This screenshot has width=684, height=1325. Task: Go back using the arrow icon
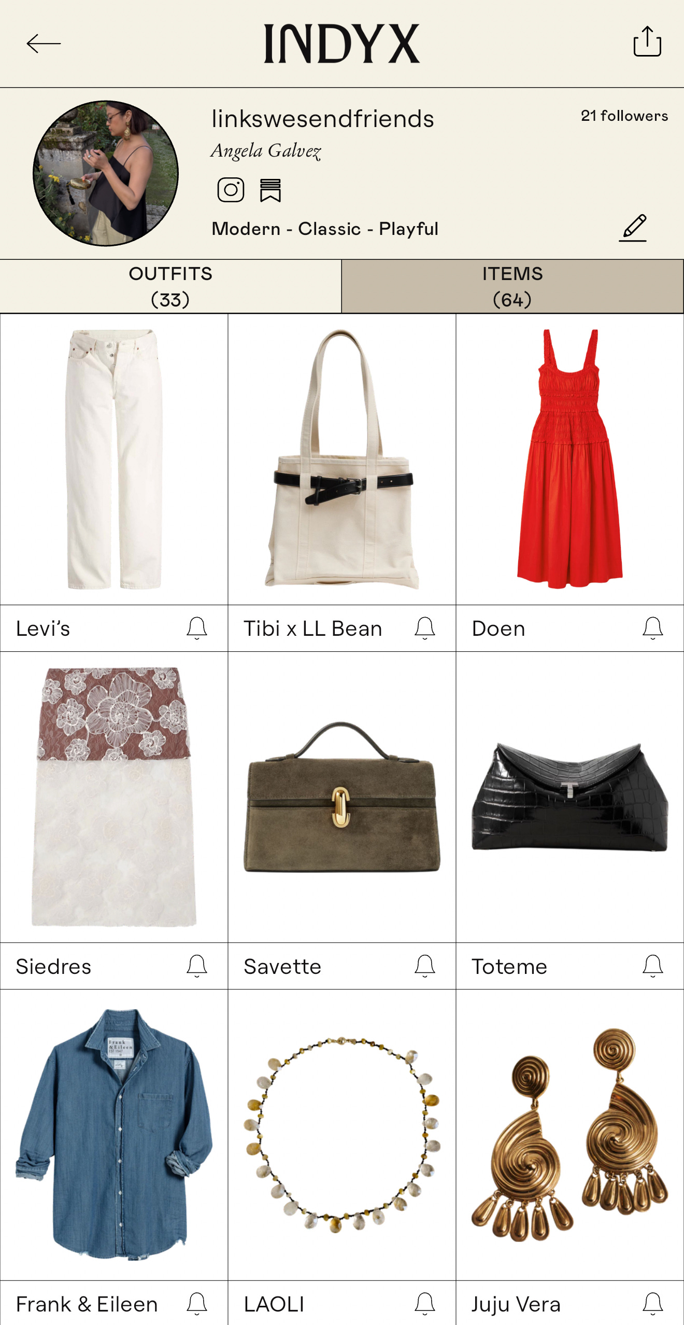(44, 44)
